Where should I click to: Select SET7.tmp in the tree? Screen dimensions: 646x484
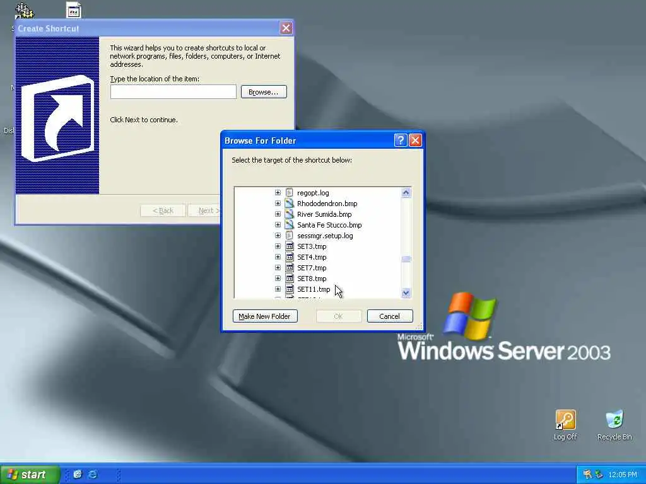pyautogui.click(x=312, y=267)
